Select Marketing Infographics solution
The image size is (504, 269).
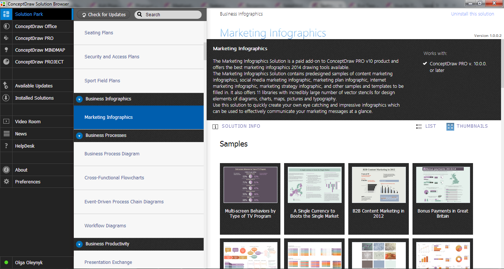pos(139,117)
